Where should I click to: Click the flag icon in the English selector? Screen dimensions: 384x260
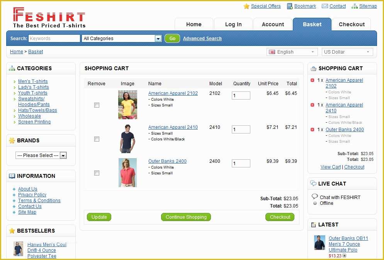[x=272, y=52]
